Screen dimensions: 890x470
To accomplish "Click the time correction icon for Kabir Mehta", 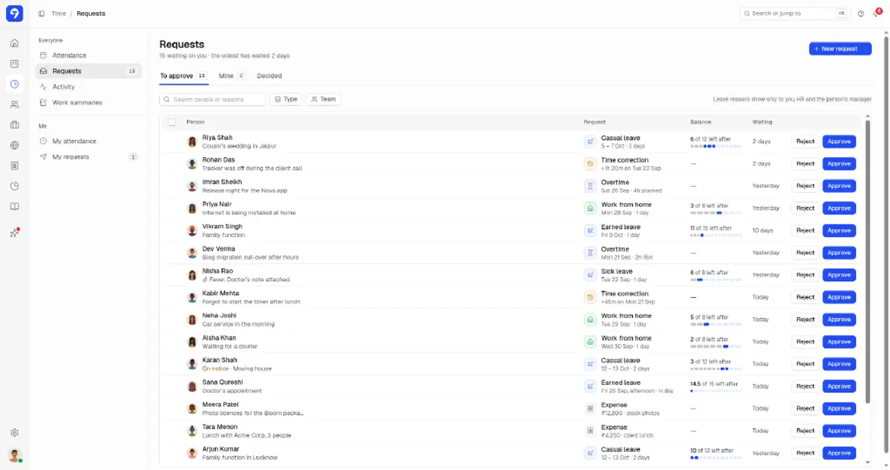I will click(590, 297).
